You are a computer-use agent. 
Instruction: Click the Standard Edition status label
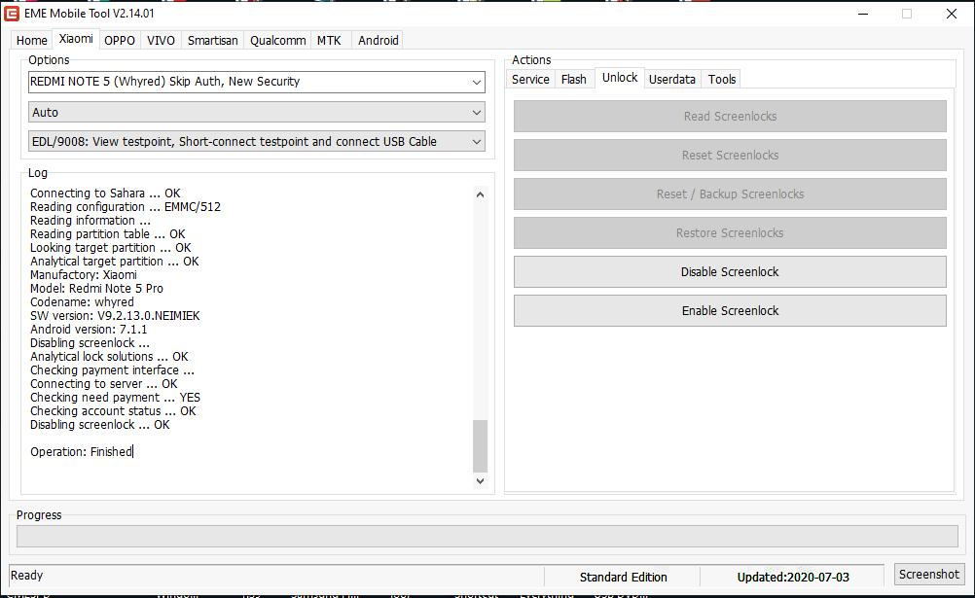pos(623,578)
